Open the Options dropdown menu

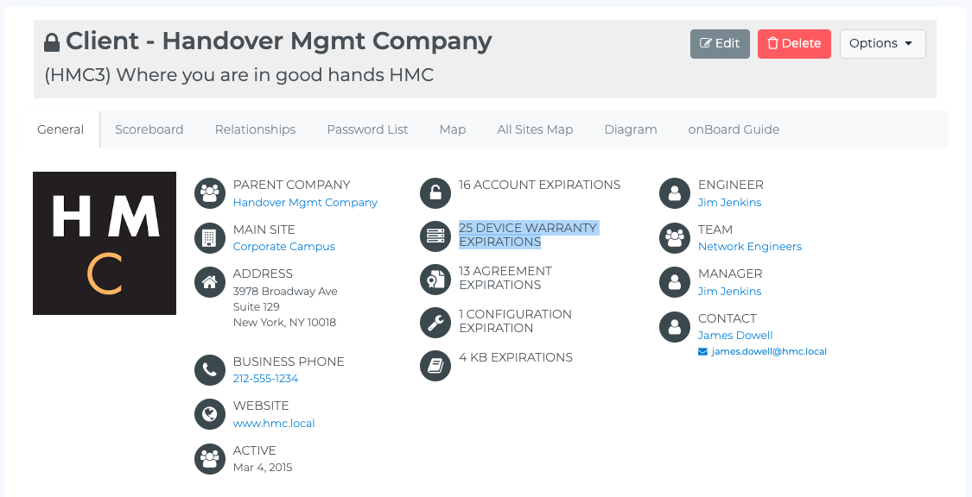(x=882, y=44)
